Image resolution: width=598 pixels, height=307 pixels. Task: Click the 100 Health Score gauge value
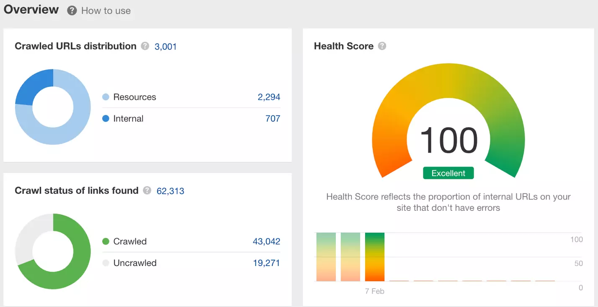click(448, 141)
